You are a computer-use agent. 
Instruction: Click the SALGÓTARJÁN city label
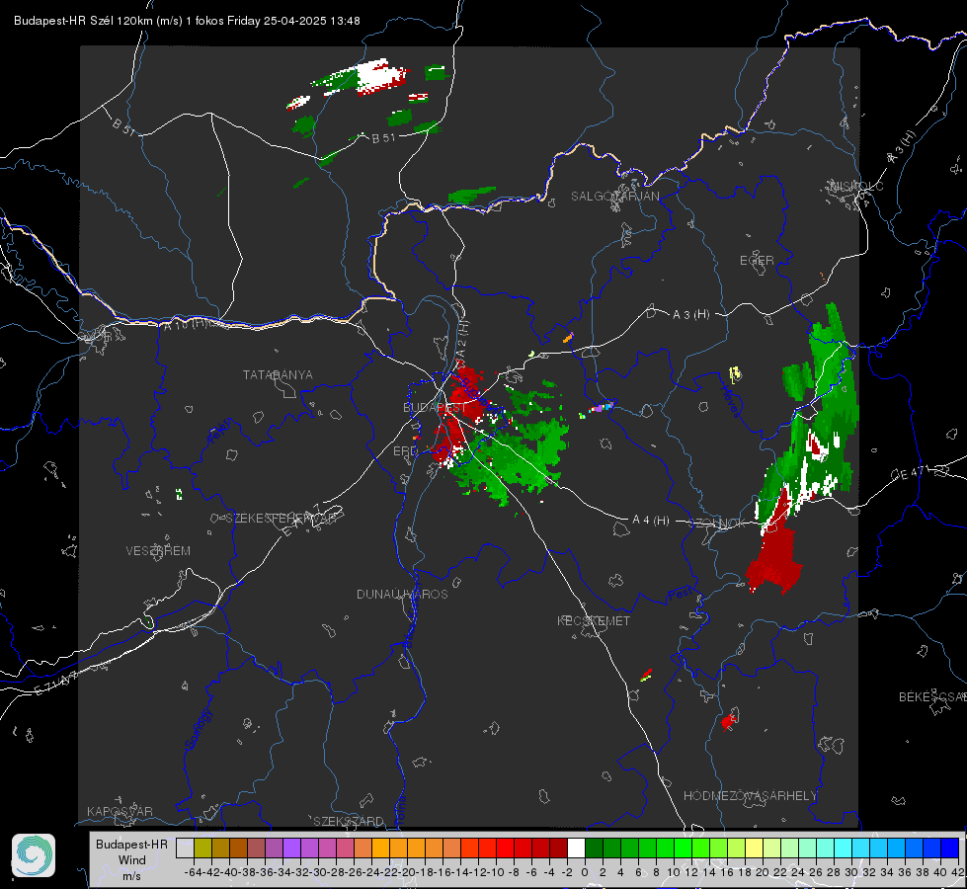[614, 197]
